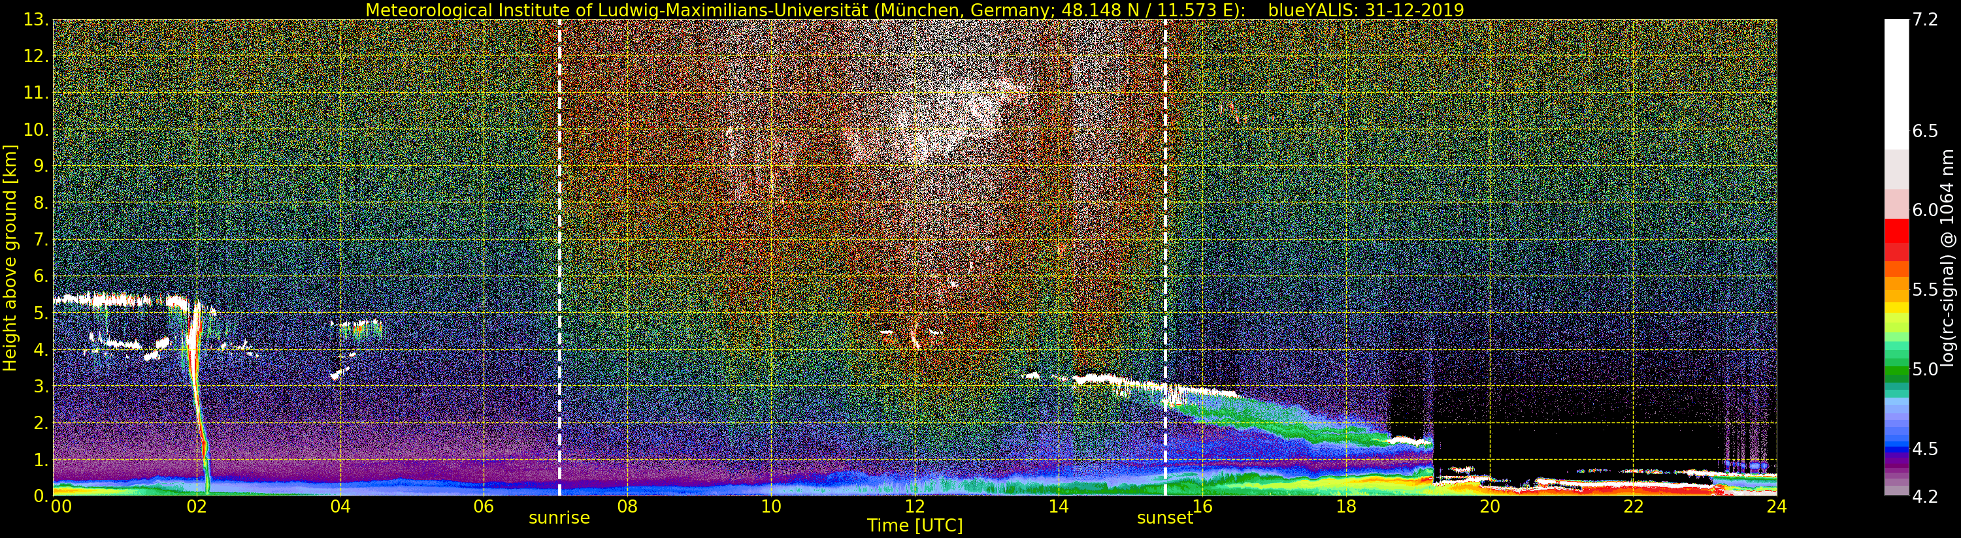Pick the white top segment of the colorbar
Image resolution: width=1961 pixels, height=538 pixels.
point(1896,84)
